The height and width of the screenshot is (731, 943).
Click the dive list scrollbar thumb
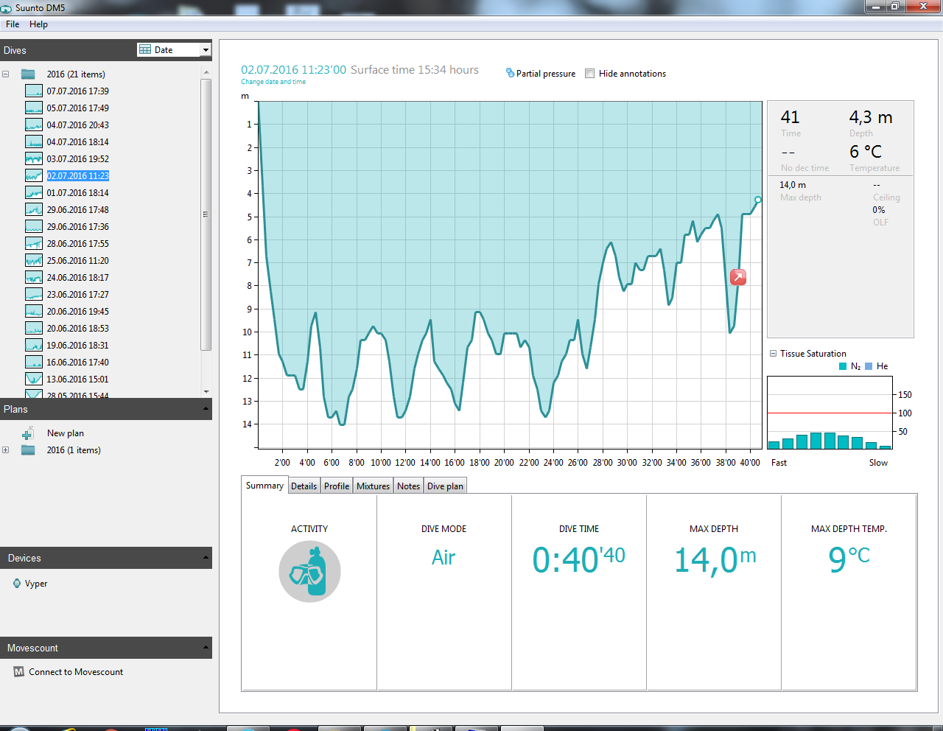pyautogui.click(x=206, y=214)
